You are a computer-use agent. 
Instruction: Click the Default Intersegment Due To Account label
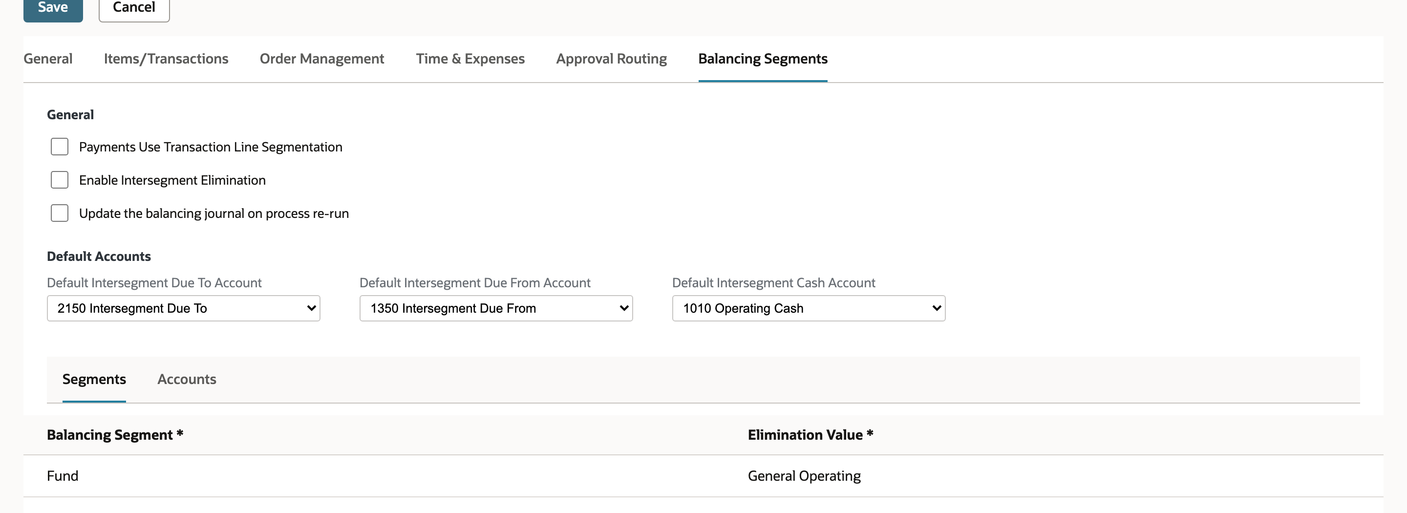(x=154, y=282)
